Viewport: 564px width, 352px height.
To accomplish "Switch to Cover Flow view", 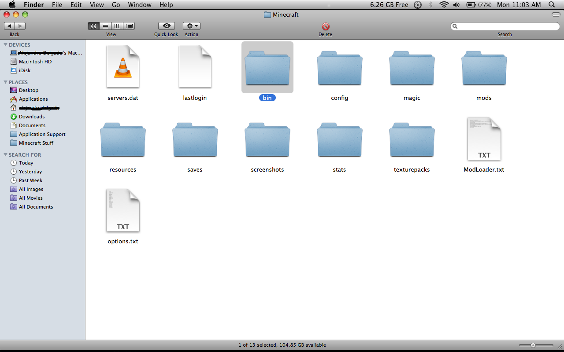I will coord(129,26).
